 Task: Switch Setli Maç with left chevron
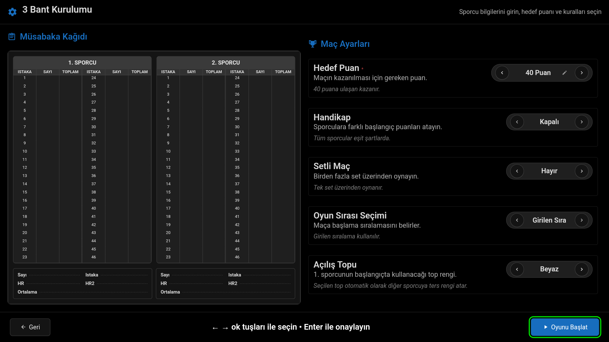517,171
